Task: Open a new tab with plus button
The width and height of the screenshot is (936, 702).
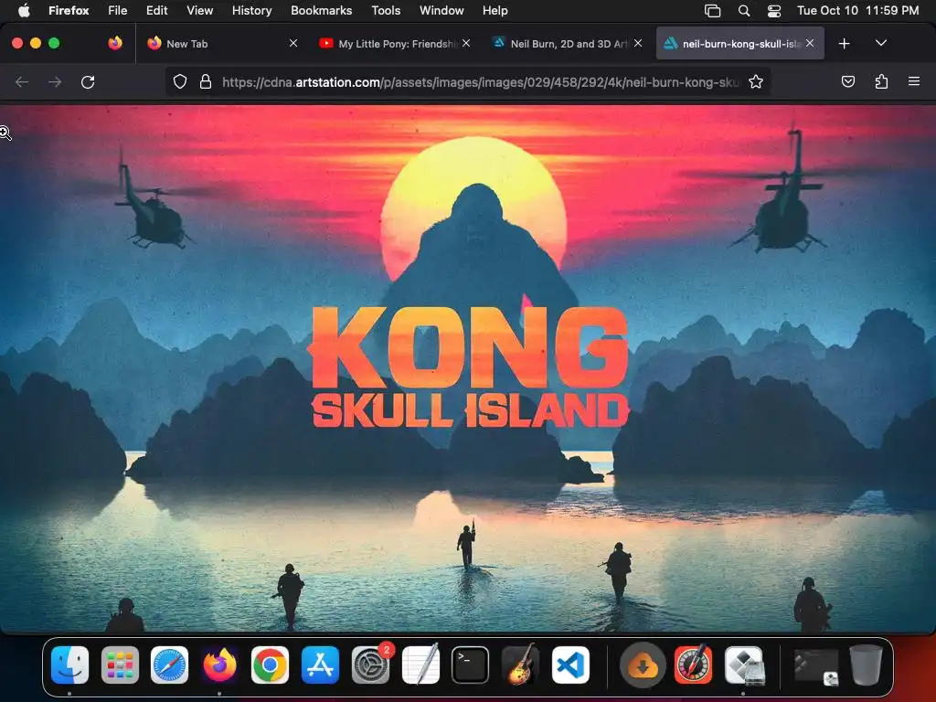Action: coord(844,44)
